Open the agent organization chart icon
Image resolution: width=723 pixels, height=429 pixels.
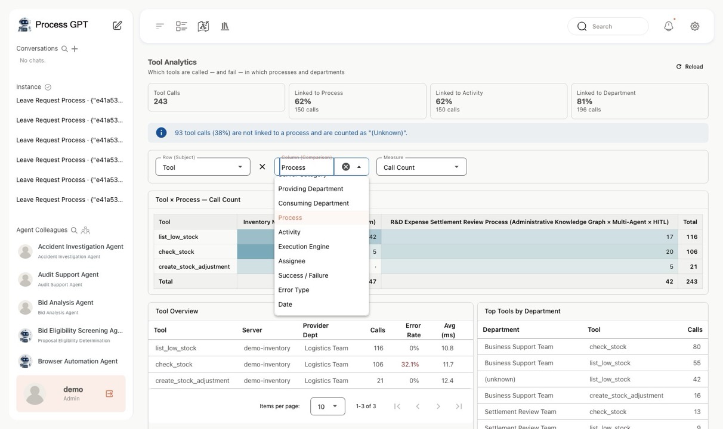[x=85, y=230]
